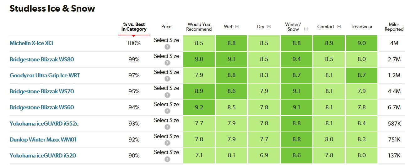This screenshot has width=405, height=165.
Task: Open the Bridgestone Blizzak WS80 link
Action: coord(42,59)
